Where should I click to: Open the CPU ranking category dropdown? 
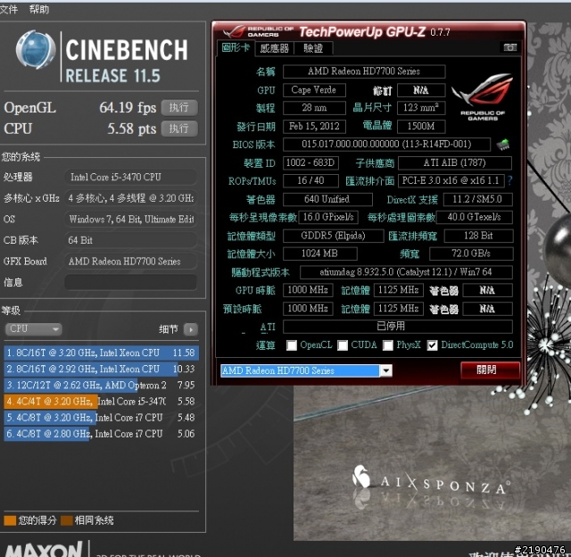34,329
